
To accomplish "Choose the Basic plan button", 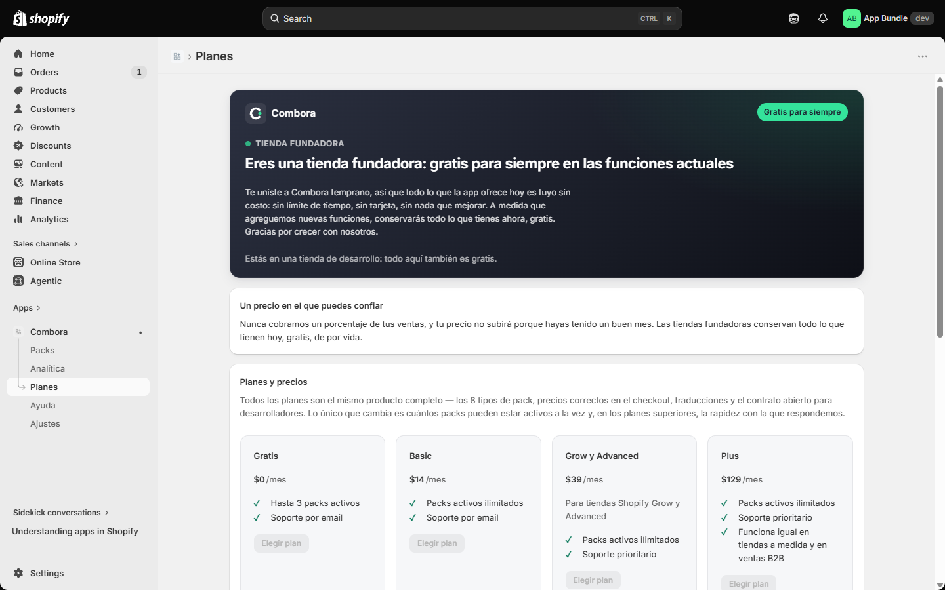I will pyautogui.click(x=437, y=543).
